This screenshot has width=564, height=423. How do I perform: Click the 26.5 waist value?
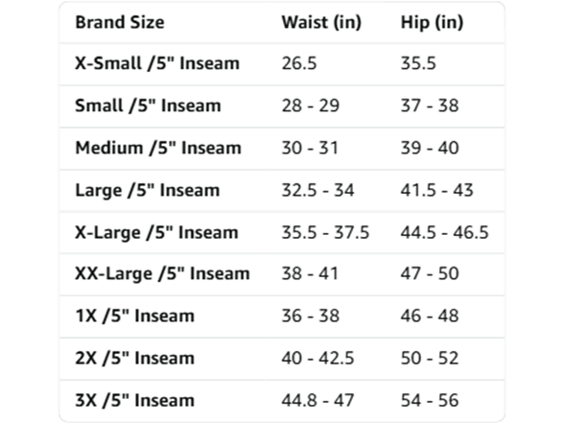click(299, 63)
